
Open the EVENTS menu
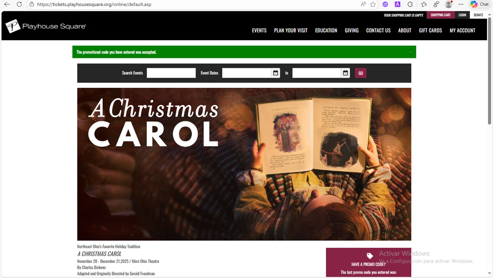tap(259, 30)
